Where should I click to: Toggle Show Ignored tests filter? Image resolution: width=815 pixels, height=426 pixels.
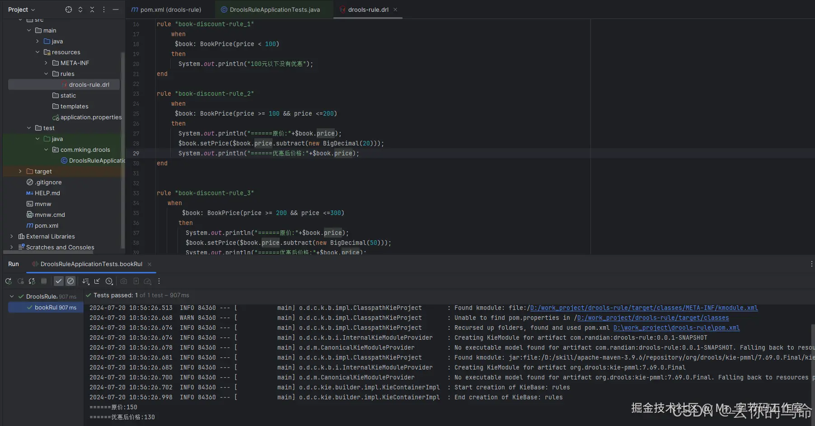[x=70, y=281]
